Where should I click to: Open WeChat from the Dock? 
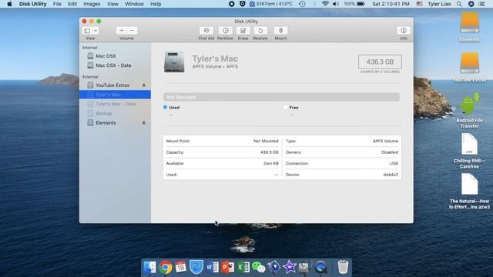coord(259,267)
